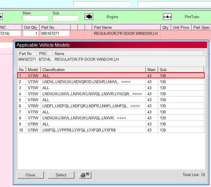Click the Sub input field
The image size is (211, 187).
65,18
